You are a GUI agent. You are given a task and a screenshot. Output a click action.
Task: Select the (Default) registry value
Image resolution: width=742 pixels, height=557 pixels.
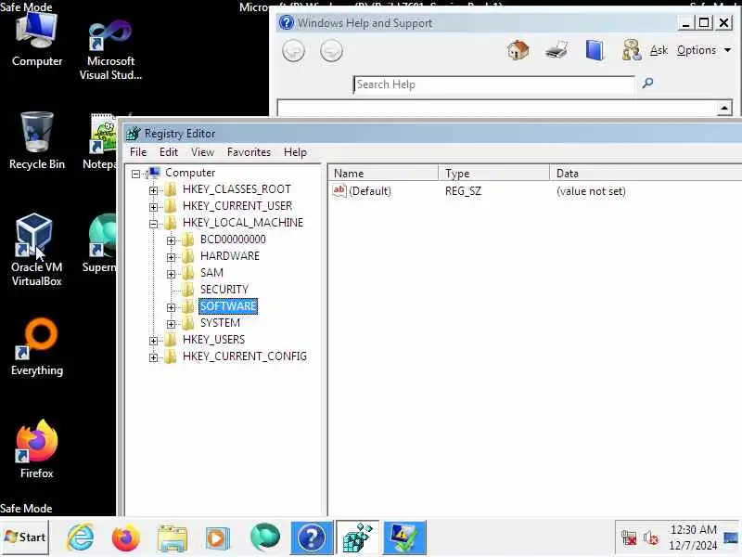(369, 191)
